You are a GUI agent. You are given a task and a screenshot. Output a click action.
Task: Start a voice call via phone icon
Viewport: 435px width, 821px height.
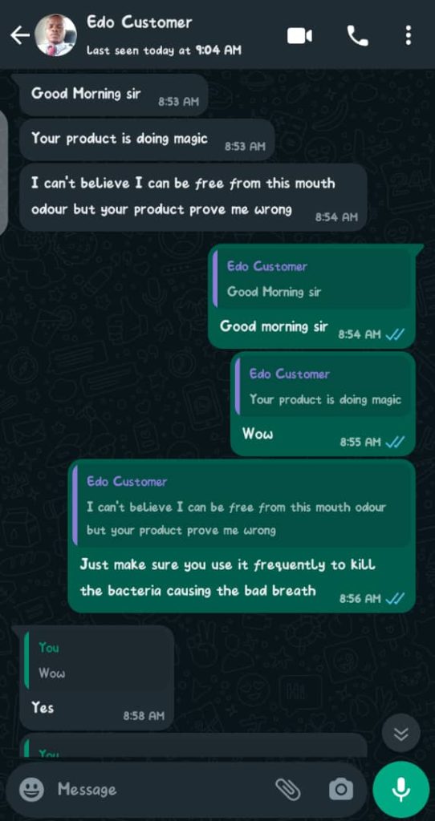(357, 36)
